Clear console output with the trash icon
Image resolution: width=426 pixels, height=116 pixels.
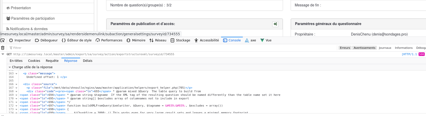[3, 48]
